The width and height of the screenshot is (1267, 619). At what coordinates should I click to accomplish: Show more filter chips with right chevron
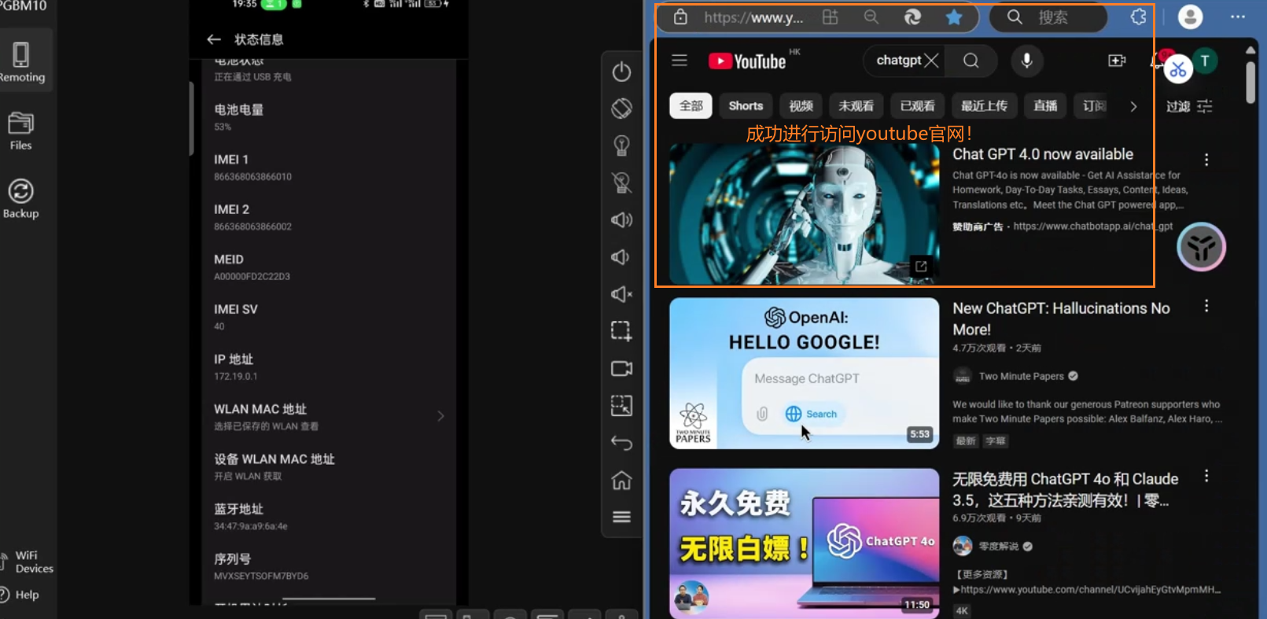pyautogui.click(x=1133, y=106)
